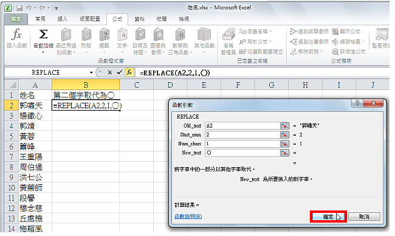Click the Save icon in quick access toolbar
395x236 pixels.
pyautogui.click(x=19, y=8)
